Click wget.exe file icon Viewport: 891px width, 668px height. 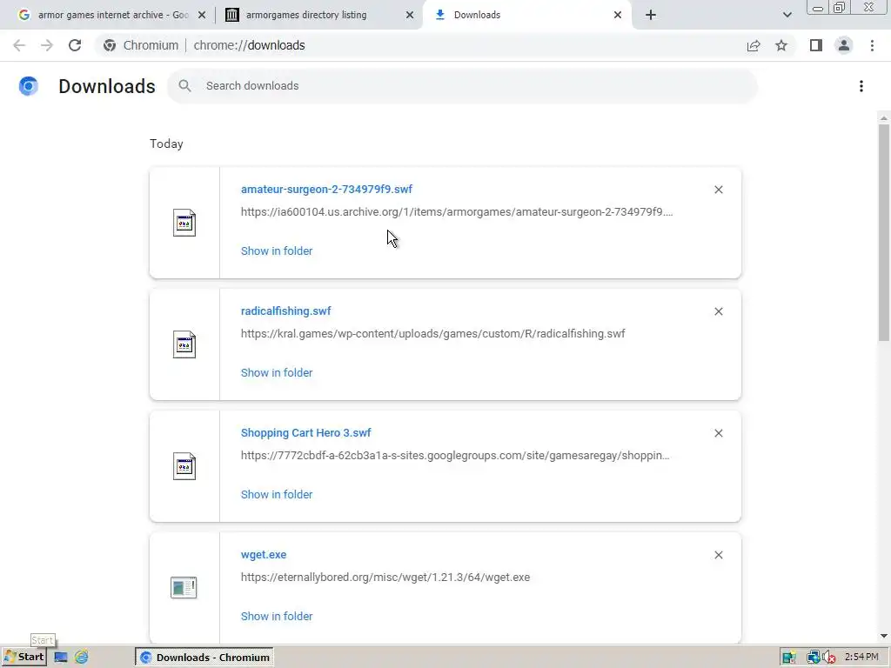[x=184, y=587]
